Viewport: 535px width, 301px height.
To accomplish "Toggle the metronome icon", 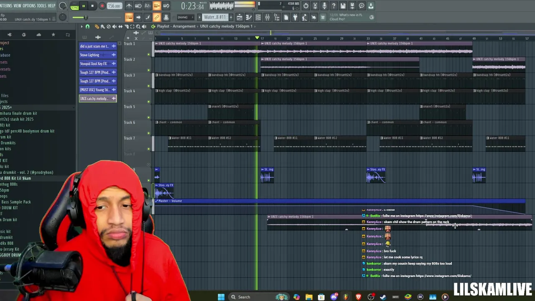I will click(129, 6).
